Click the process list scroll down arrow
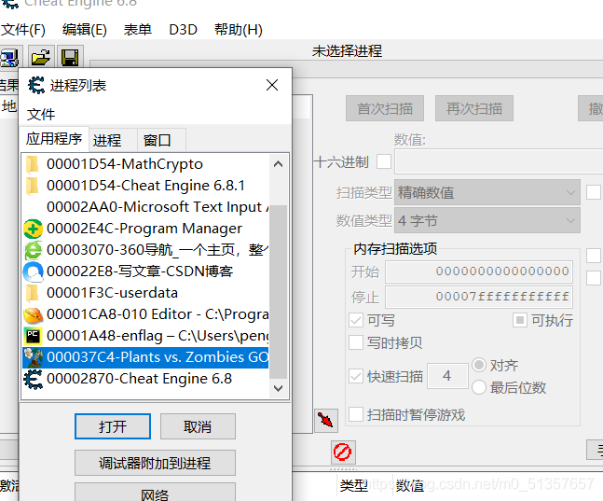The width and height of the screenshot is (603, 501). pos(278,388)
